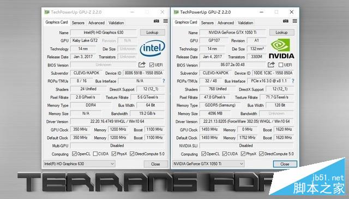Click the Memory Size field 4096 MB

click(215, 113)
